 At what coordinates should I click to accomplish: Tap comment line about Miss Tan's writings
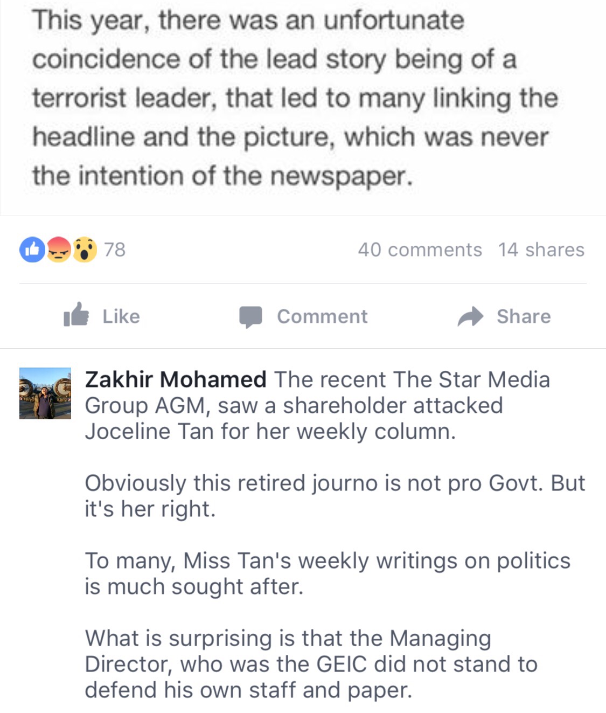(x=328, y=573)
